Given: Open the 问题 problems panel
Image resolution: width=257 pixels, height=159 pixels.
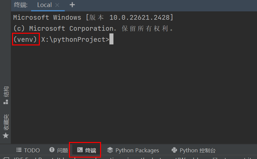Looking at the screenshot, I should pos(62,150).
